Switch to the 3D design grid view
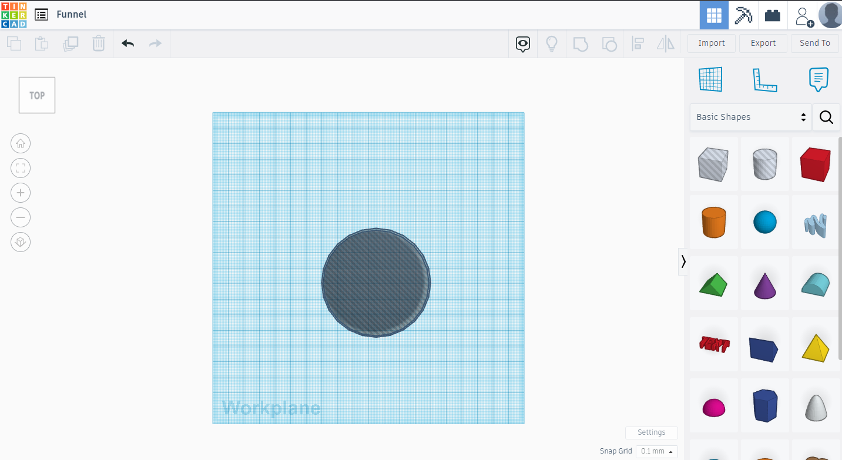The width and height of the screenshot is (842, 460). tap(714, 15)
